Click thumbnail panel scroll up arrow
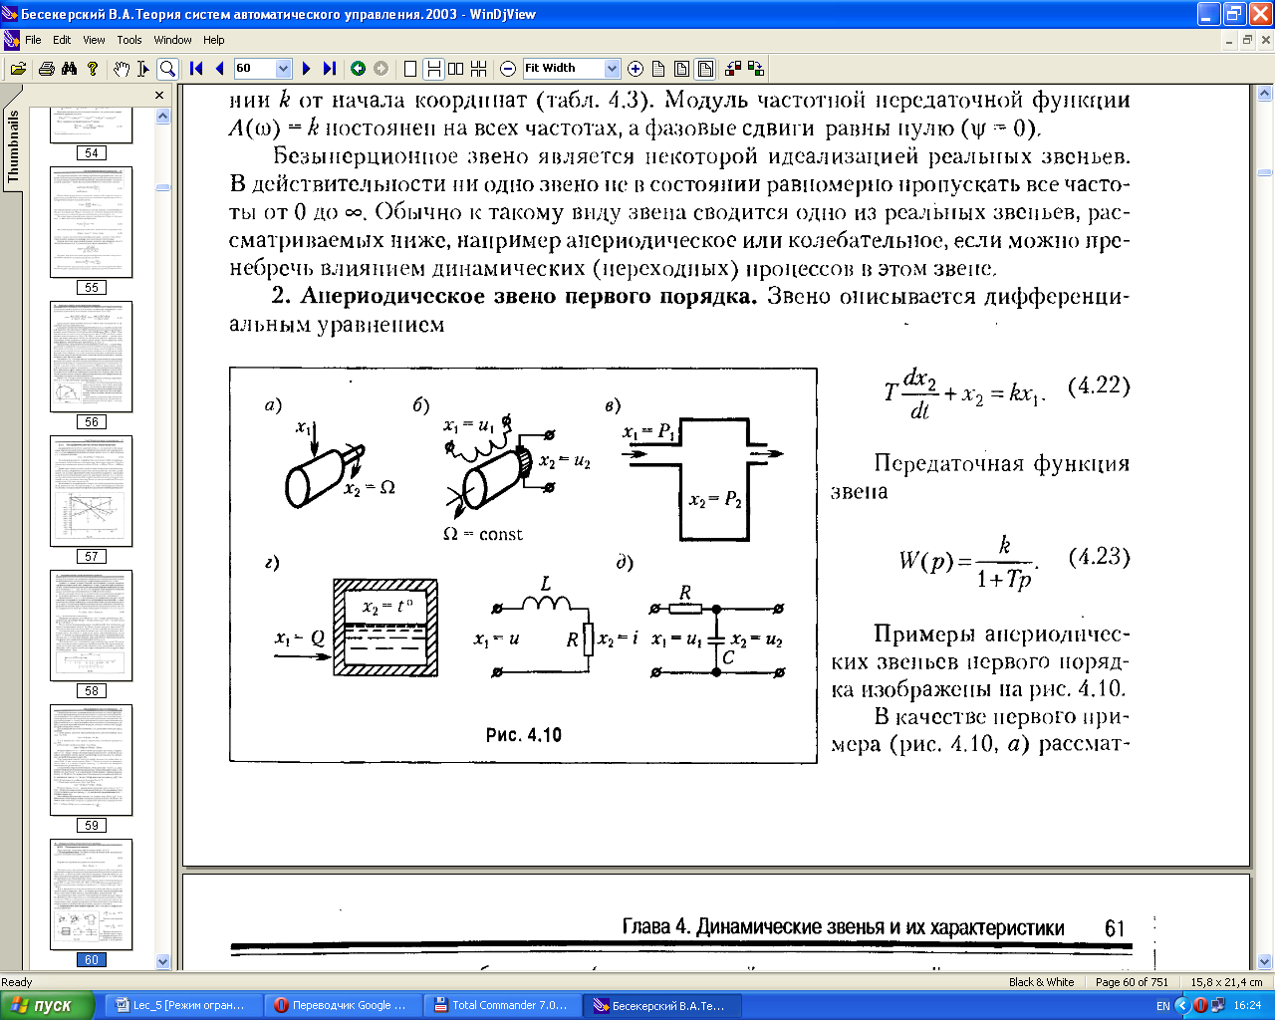This screenshot has width=1275, height=1020. pyautogui.click(x=163, y=117)
